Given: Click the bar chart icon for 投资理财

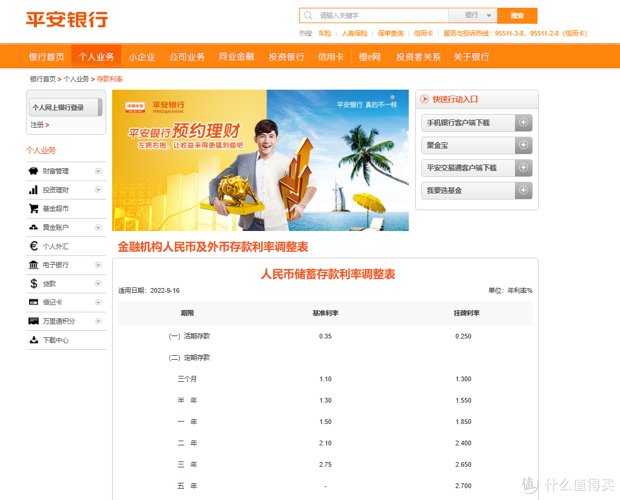Looking at the screenshot, I should pyautogui.click(x=34, y=189).
